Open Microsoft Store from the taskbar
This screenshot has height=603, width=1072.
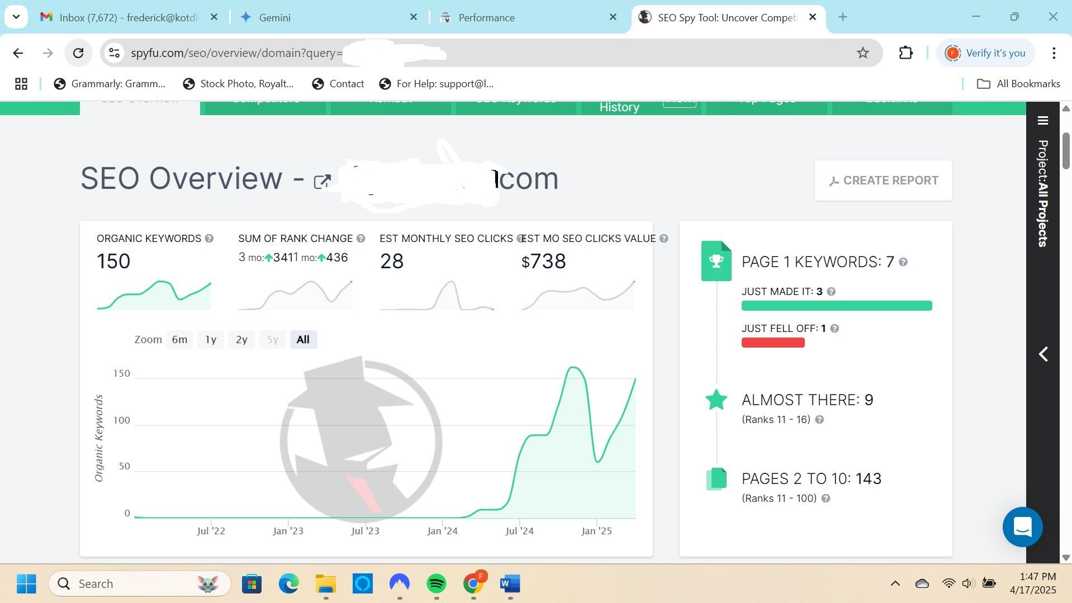tap(252, 584)
